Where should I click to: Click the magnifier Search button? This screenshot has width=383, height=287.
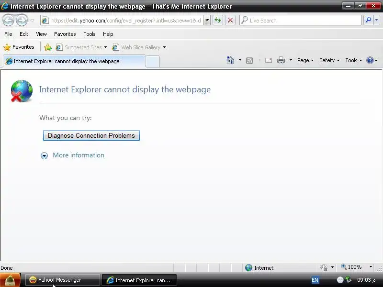[368, 20]
